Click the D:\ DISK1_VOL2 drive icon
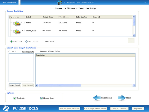149x112 pixels. pyautogui.click(x=17, y=32)
